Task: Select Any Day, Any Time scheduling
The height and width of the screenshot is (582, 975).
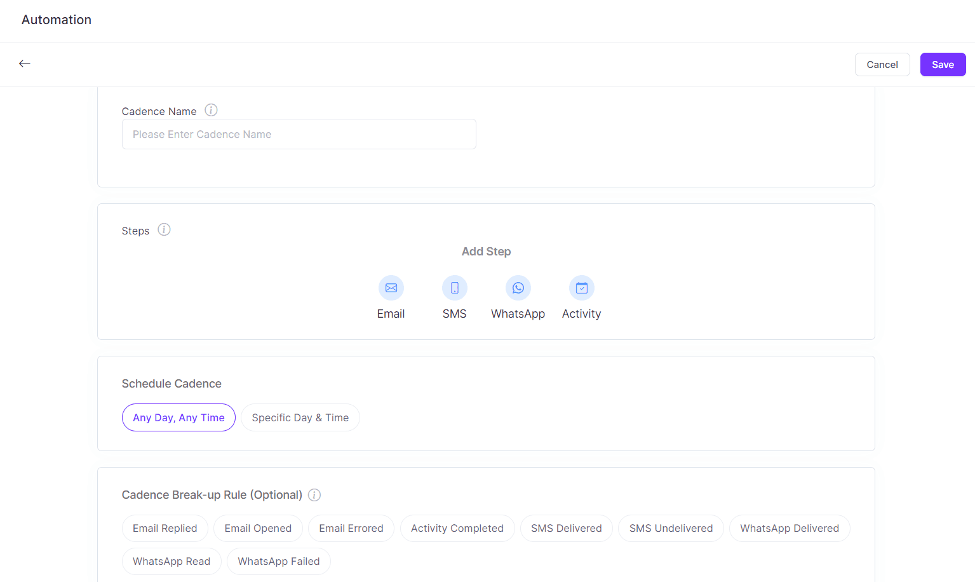Action: 178,417
